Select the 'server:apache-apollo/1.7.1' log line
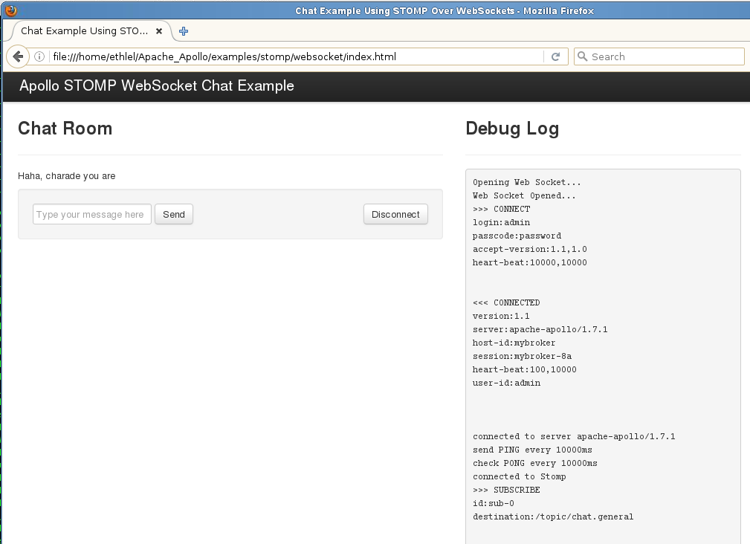 pos(540,329)
